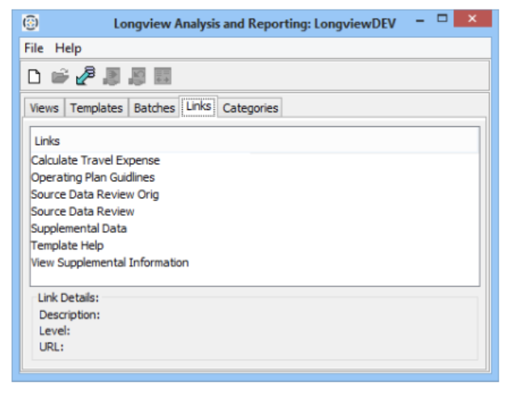Select the Supplemental Data link
The height and width of the screenshot is (396, 519).
coord(78,228)
